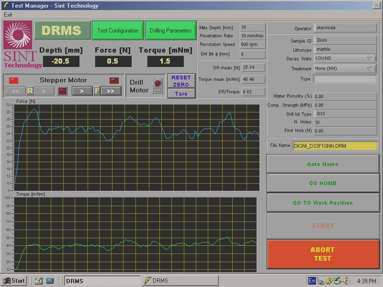Click Penetration Rate value 10 mm/min
The height and width of the screenshot is (287, 383).
pyautogui.click(x=253, y=36)
